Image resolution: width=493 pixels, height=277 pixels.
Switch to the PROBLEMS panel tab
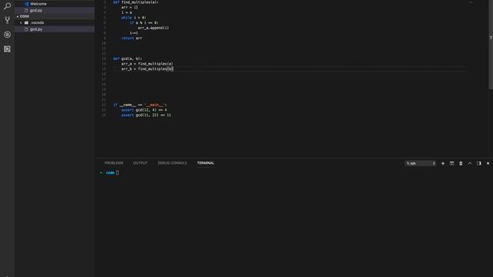click(x=114, y=163)
